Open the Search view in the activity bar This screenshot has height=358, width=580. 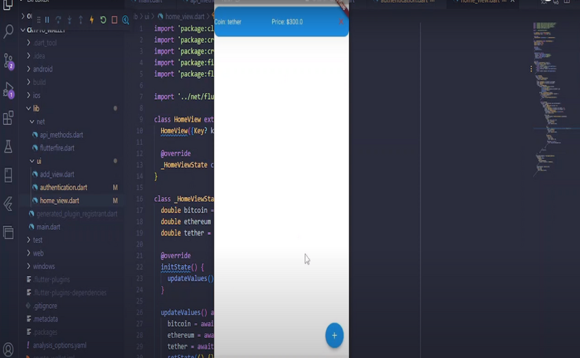[x=8, y=31]
